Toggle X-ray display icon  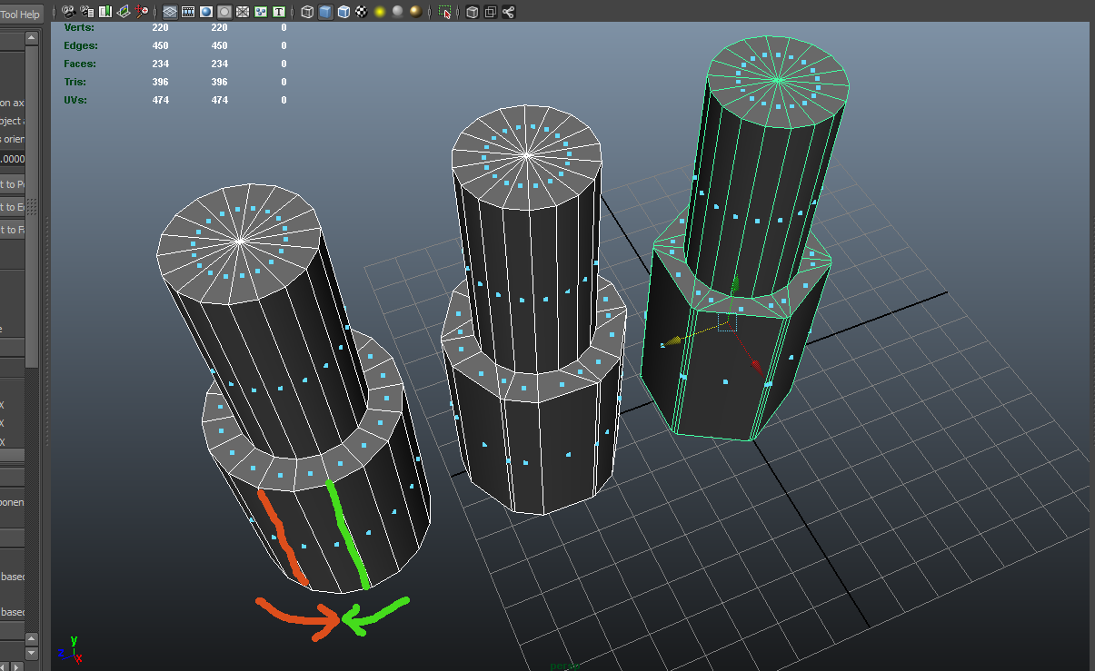tap(473, 13)
